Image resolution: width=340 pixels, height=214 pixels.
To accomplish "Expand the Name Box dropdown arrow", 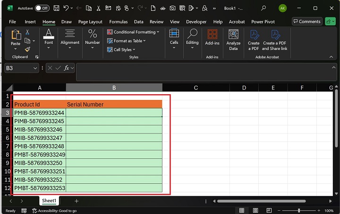I will pos(35,68).
